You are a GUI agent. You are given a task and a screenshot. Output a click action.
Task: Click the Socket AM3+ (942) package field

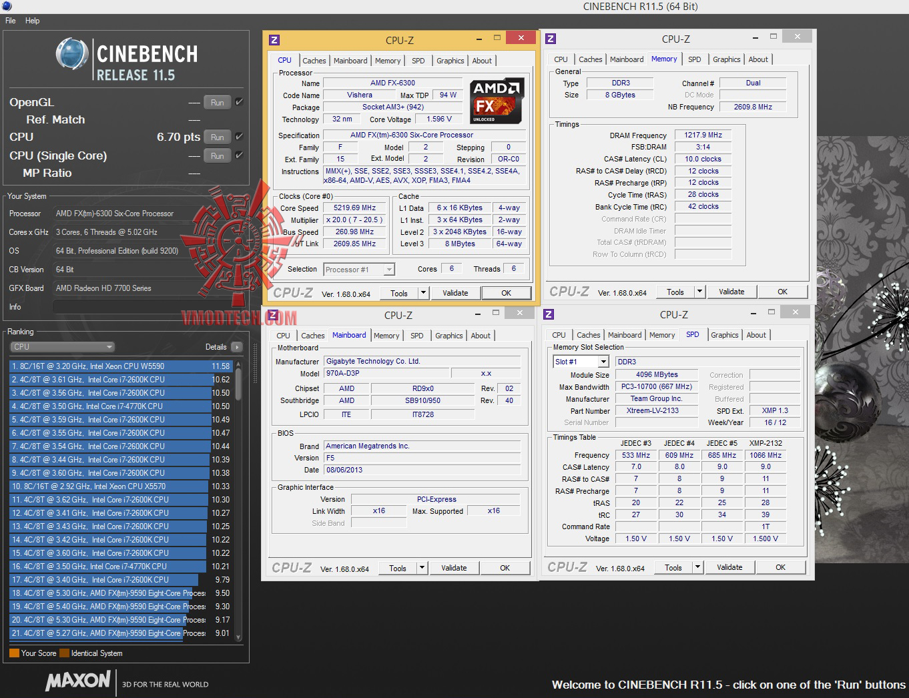point(392,107)
